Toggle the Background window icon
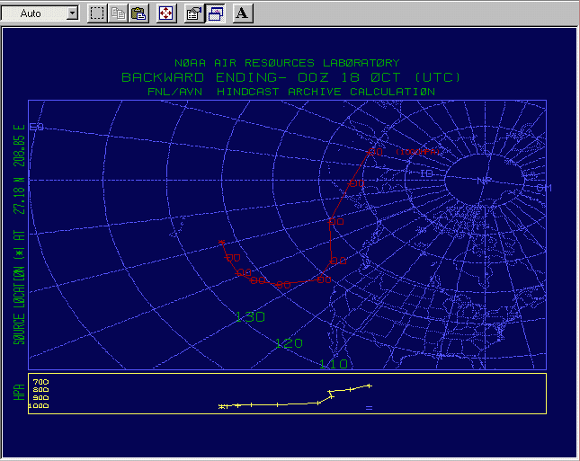 pos(215,13)
